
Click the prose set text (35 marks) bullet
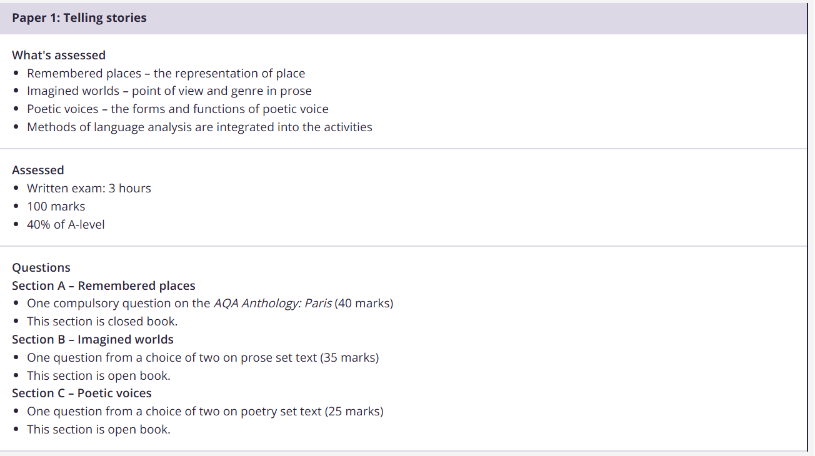click(x=202, y=357)
